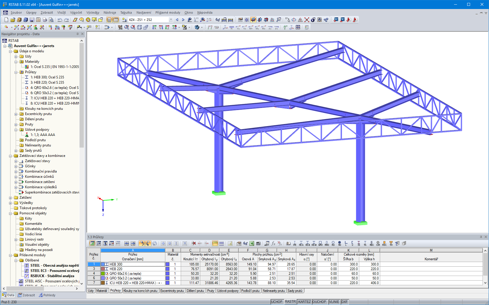The width and height of the screenshot is (489, 305).
Task: Insert a QRO hollow section from table toolbar
Action: click(320, 243)
